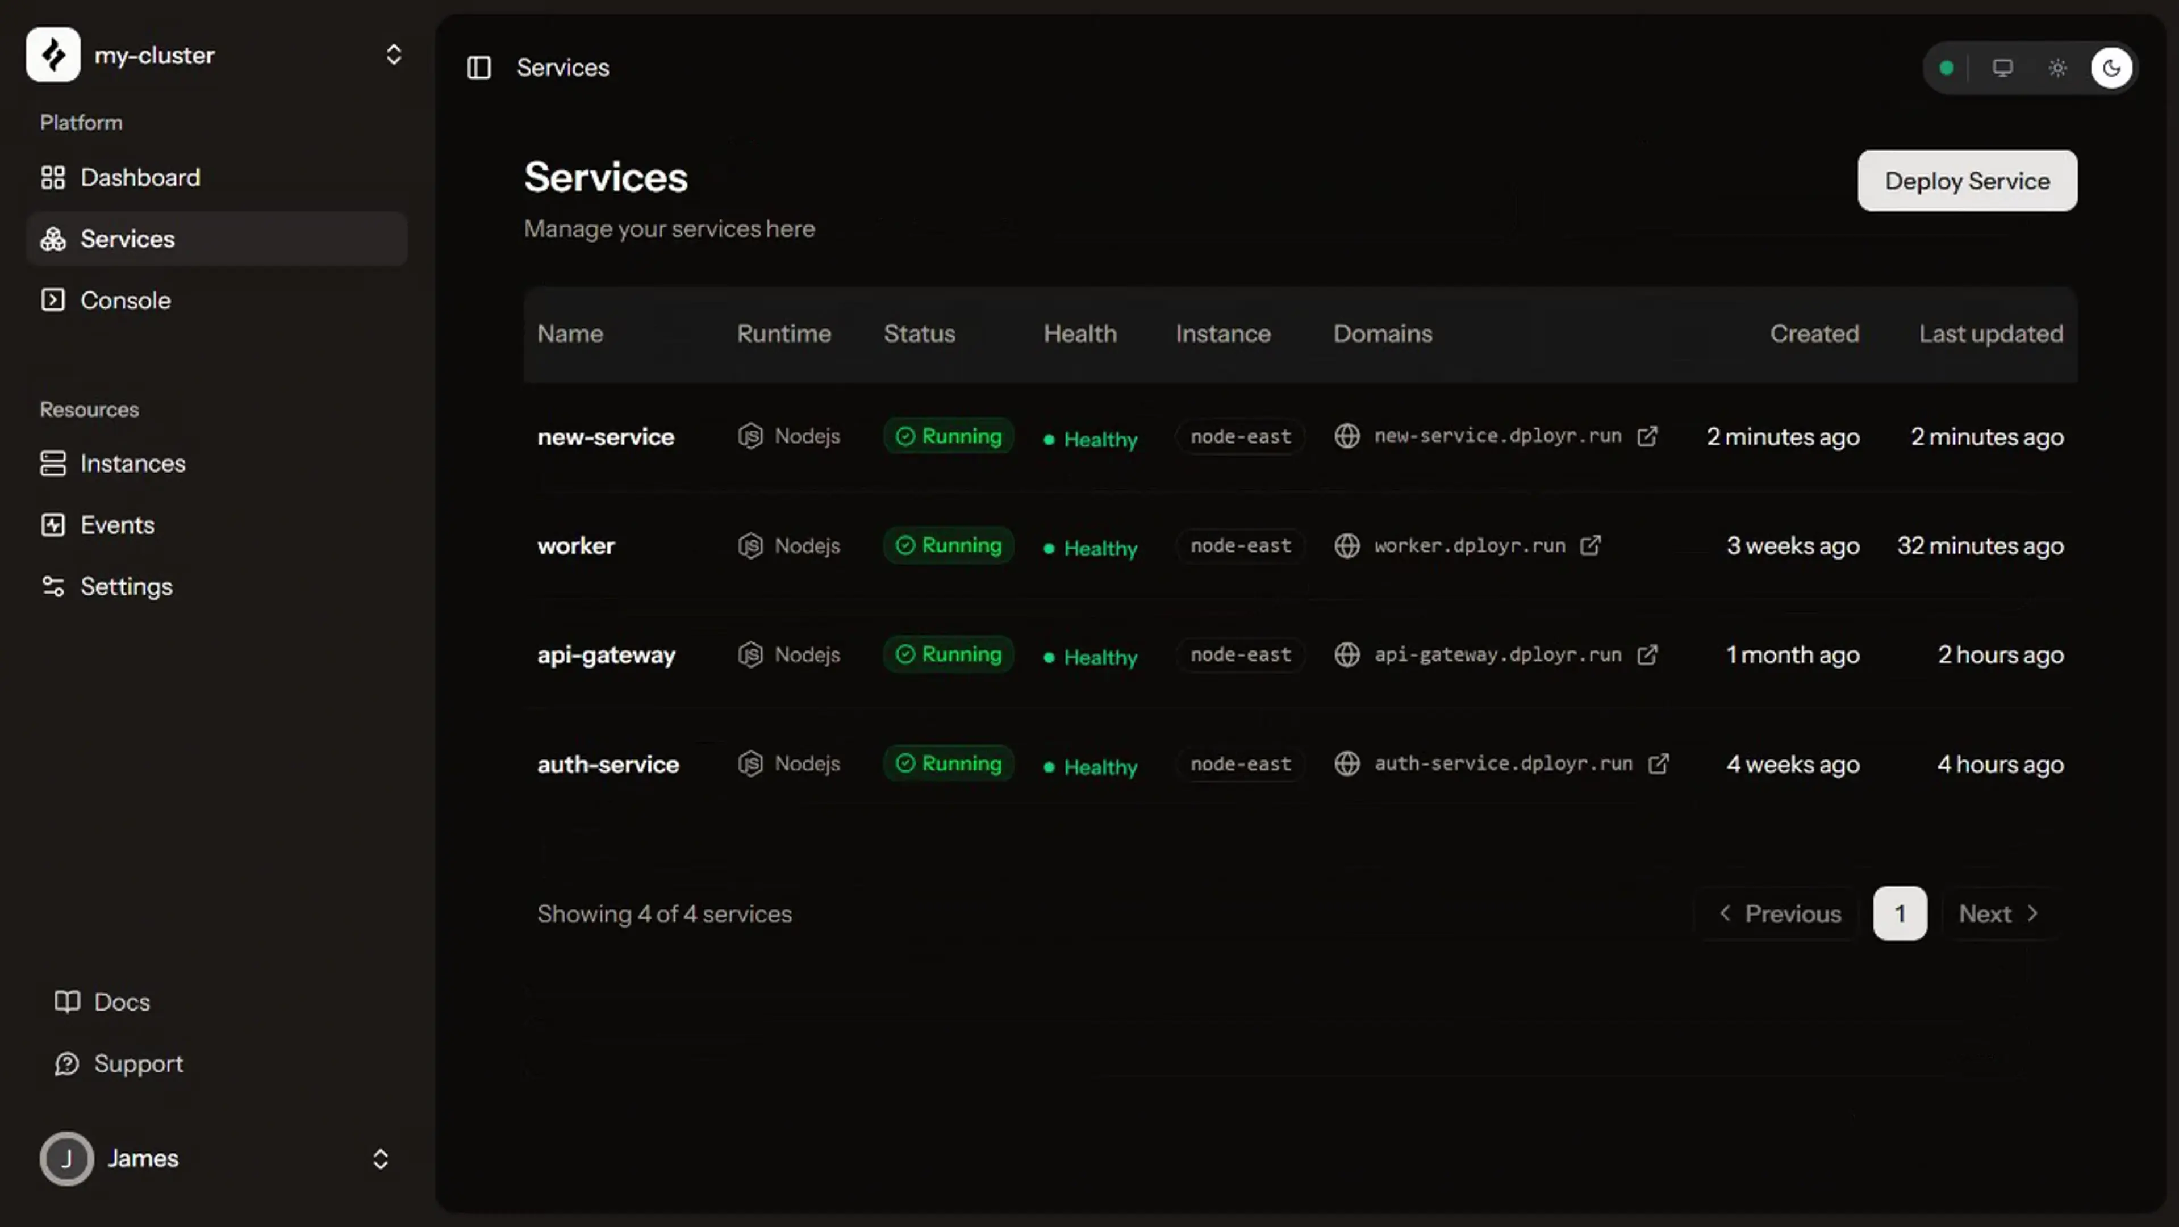Open worker.dployr.run external link icon
2179x1227 pixels.
[1591, 545]
